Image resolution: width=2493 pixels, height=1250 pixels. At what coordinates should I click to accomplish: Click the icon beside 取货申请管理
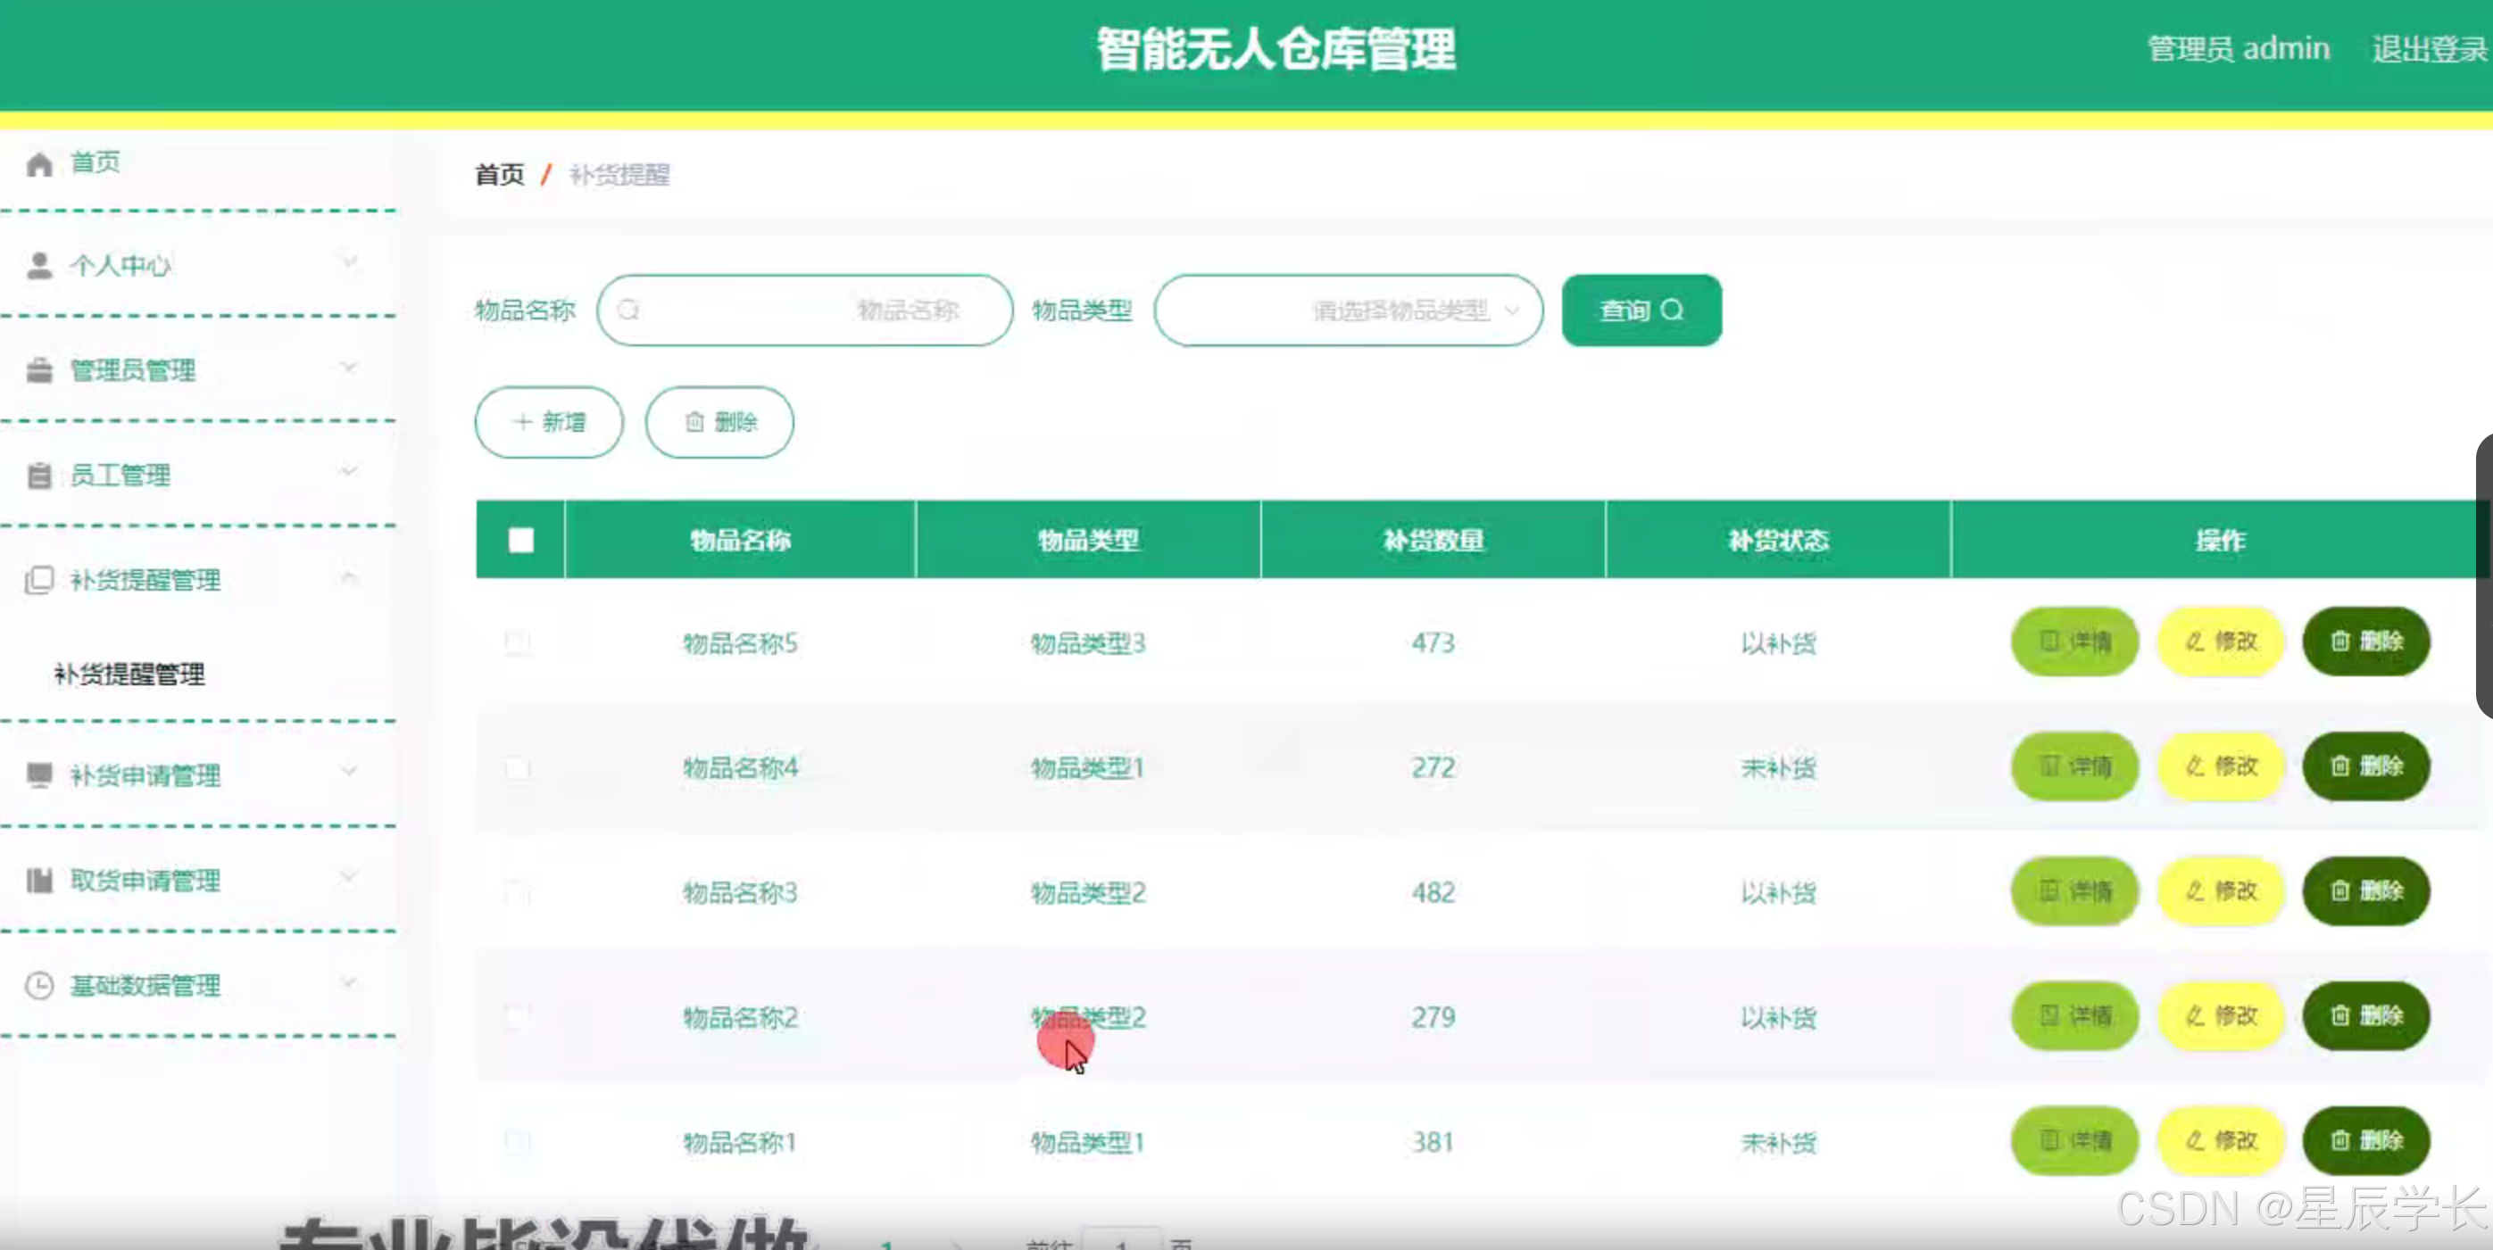pos(38,880)
